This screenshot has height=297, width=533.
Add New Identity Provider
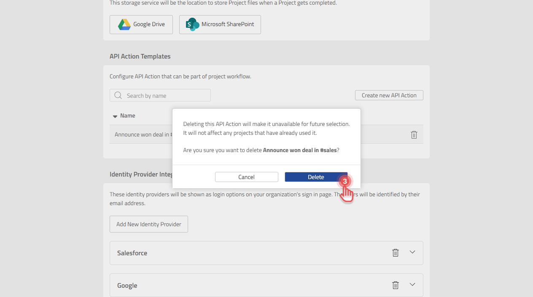[x=149, y=224]
